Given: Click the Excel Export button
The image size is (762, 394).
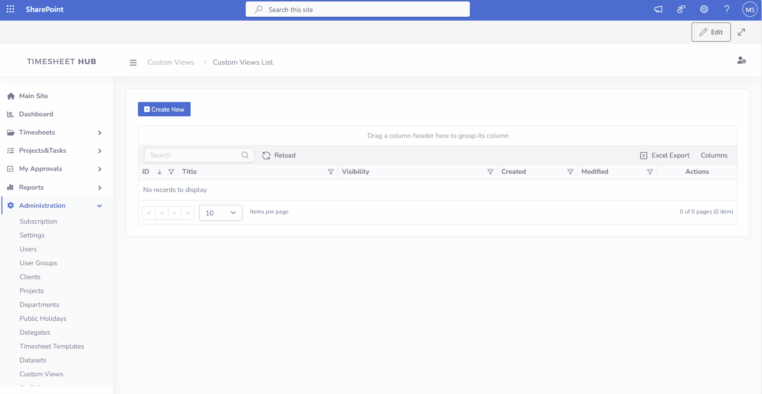Looking at the screenshot, I should click(665, 156).
